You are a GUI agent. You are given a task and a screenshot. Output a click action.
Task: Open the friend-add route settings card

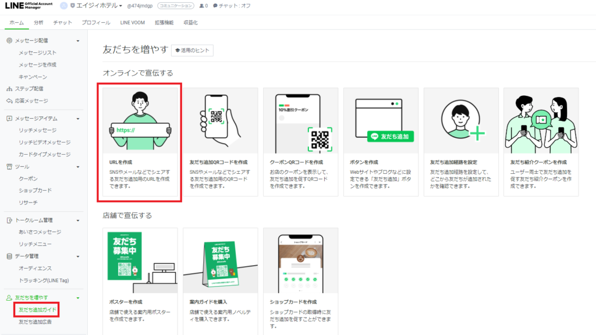(x=461, y=142)
